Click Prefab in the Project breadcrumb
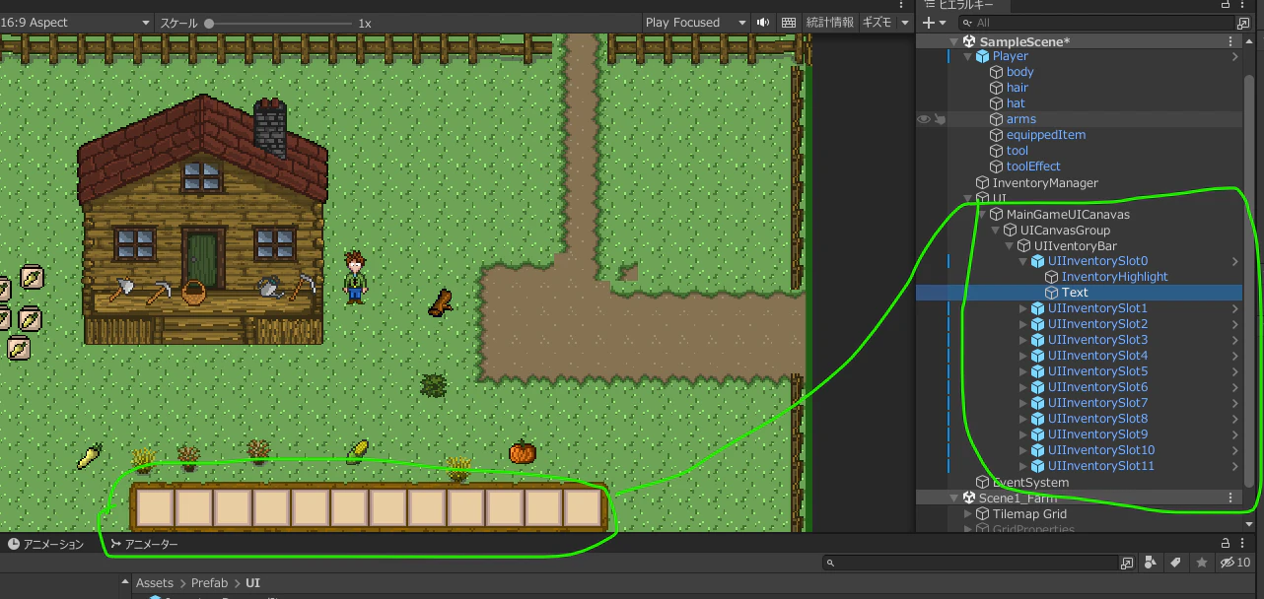Viewport: 1264px width, 599px height. [x=209, y=583]
